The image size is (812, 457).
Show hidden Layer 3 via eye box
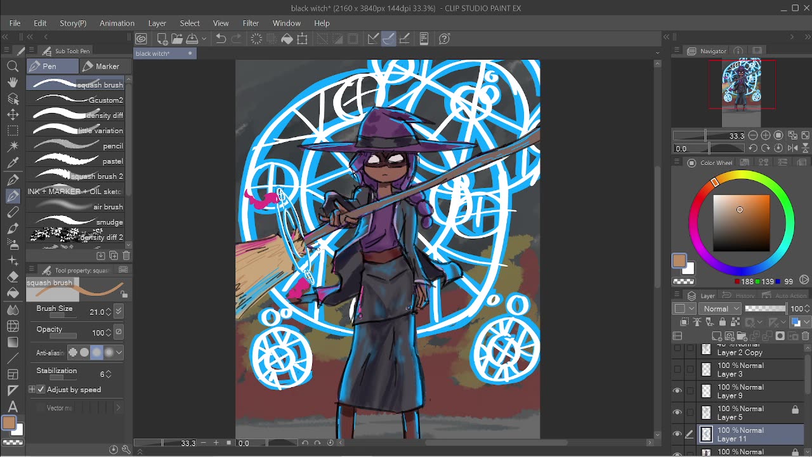678,369
